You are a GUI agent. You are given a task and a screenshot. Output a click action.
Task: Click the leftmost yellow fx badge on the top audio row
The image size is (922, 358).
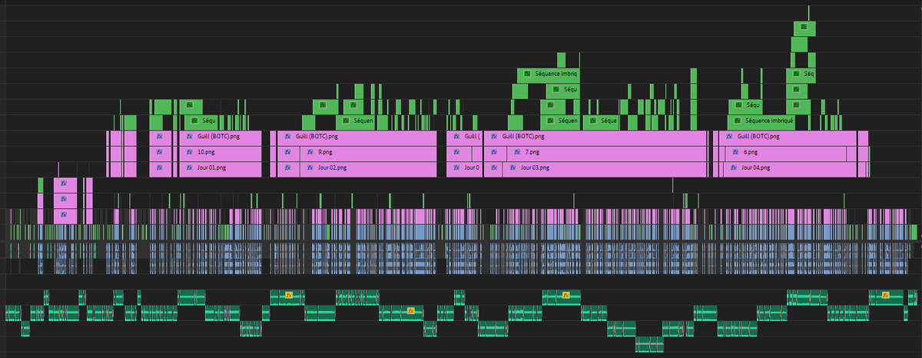pos(289,295)
